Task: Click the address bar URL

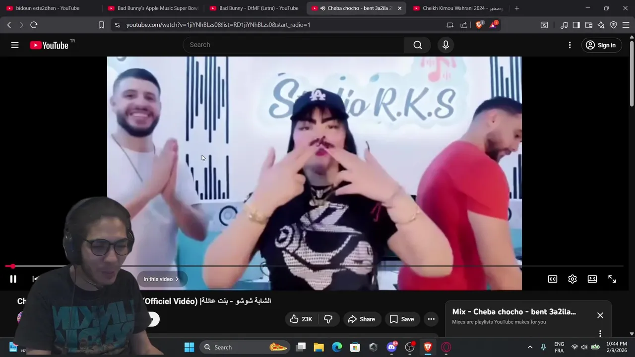Action: click(218, 25)
